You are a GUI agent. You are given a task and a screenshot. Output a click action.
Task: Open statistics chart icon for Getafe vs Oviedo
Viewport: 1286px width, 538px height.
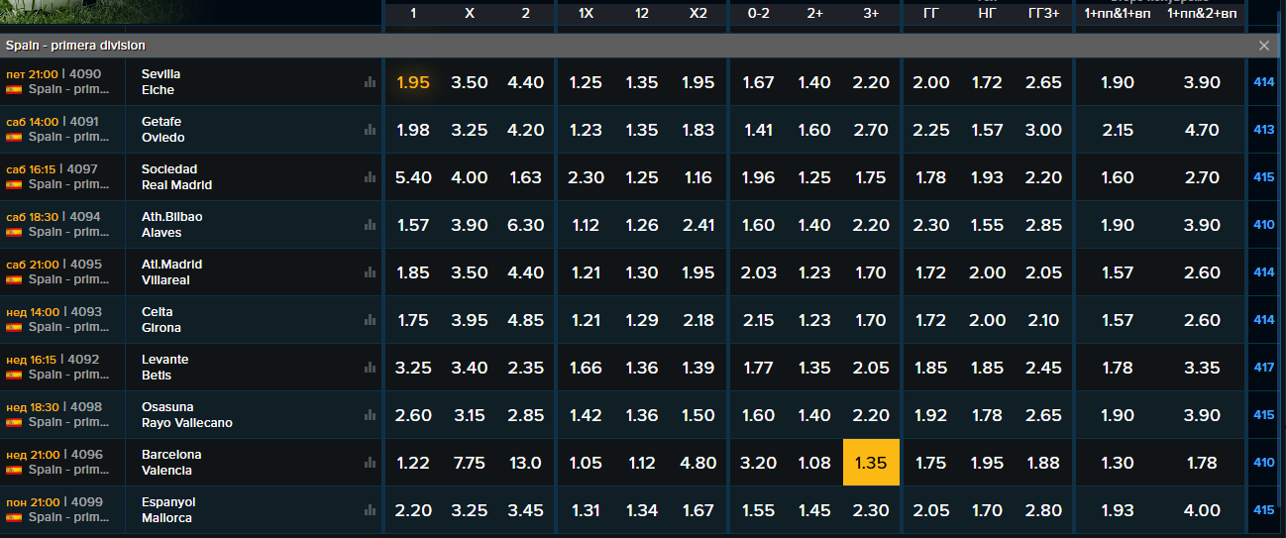pyautogui.click(x=370, y=130)
